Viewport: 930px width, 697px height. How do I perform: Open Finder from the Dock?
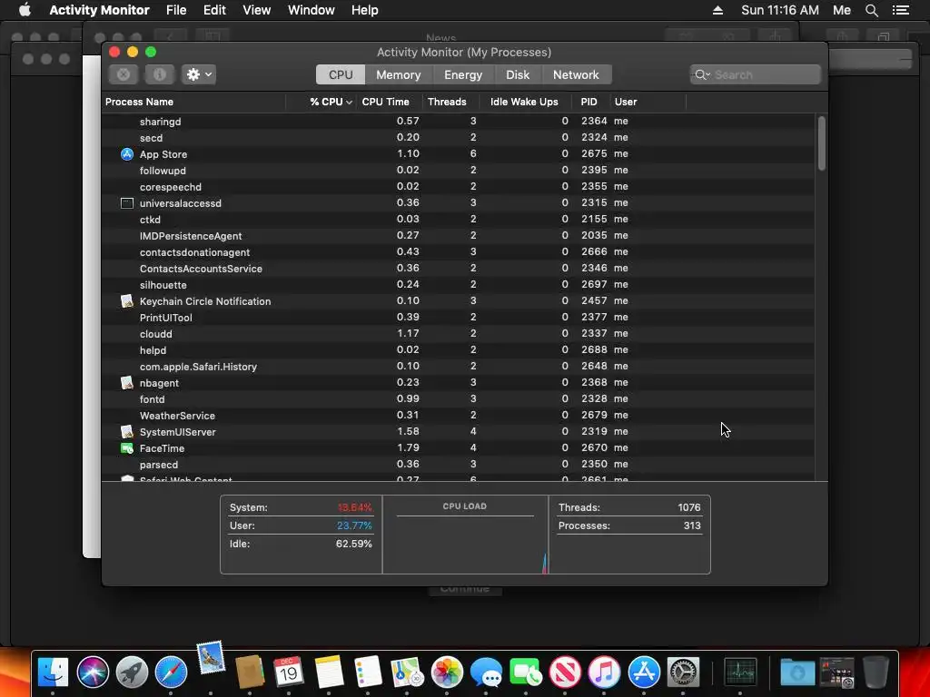pyautogui.click(x=53, y=672)
